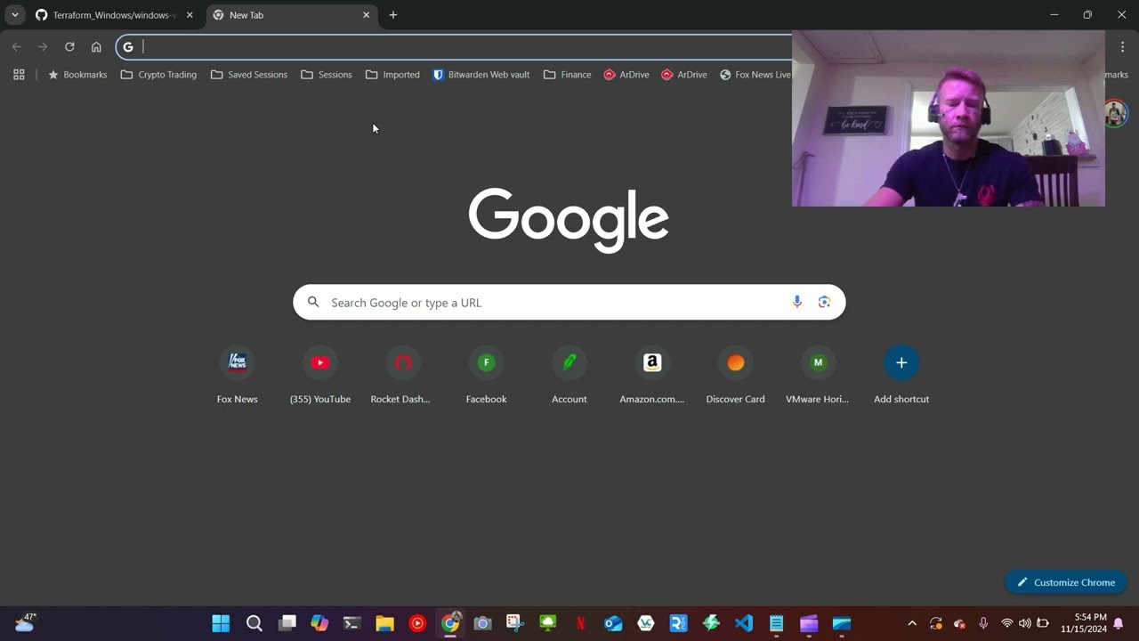Open the weather widget showing 47°
The height and width of the screenshot is (641, 1139).
(x=25, y=623)
